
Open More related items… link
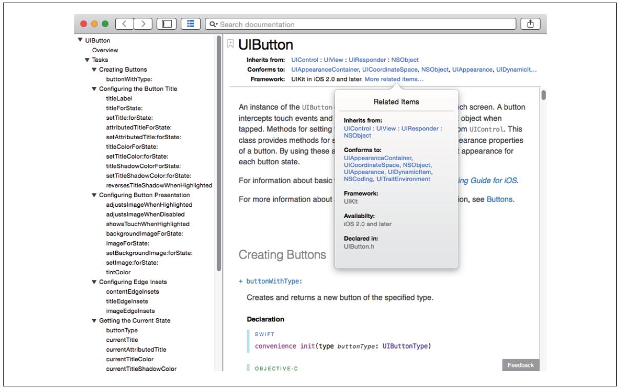pyautogui.click(x=394, y=79)
